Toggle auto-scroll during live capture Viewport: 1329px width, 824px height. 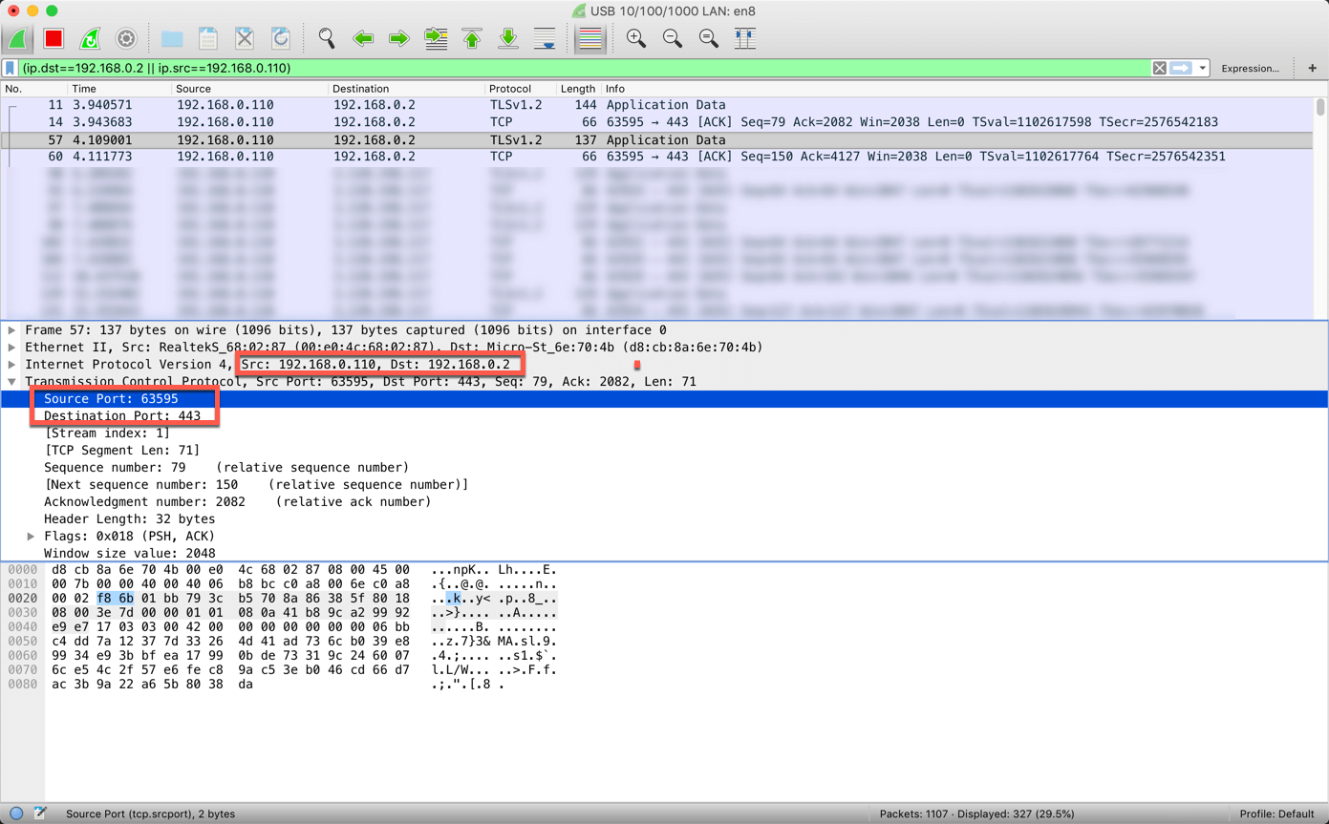coord(545,38)
